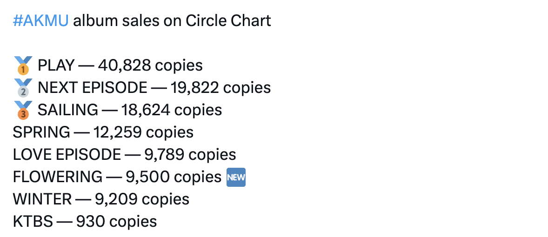
Task: Select the LOVE EPISODE album name
Action: click(67, 155)
